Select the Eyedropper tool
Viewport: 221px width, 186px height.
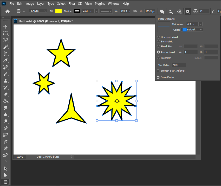point(5,60)
